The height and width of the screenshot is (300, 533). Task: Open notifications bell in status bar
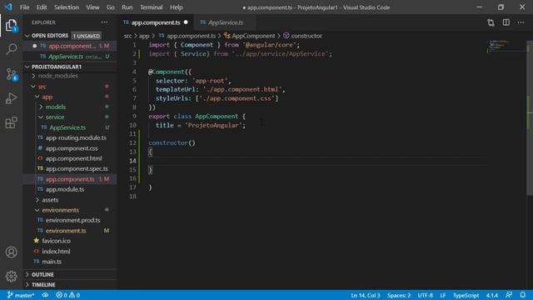(x=523, y=295)
